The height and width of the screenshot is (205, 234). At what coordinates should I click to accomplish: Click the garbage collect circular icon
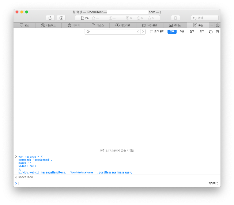[211, 32]
